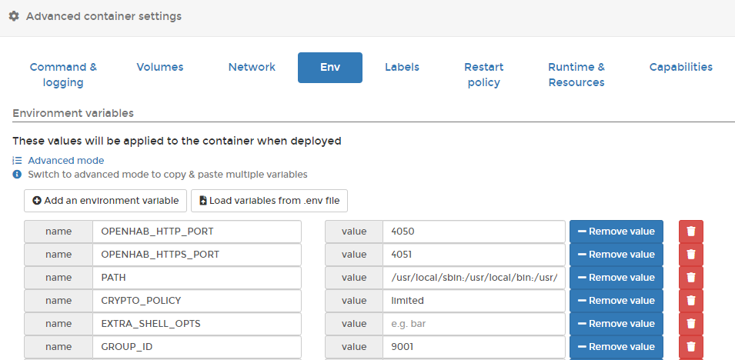
Task: Remove value for OPENHAB_HTTPS_PORT
Action: pos(616,255)
